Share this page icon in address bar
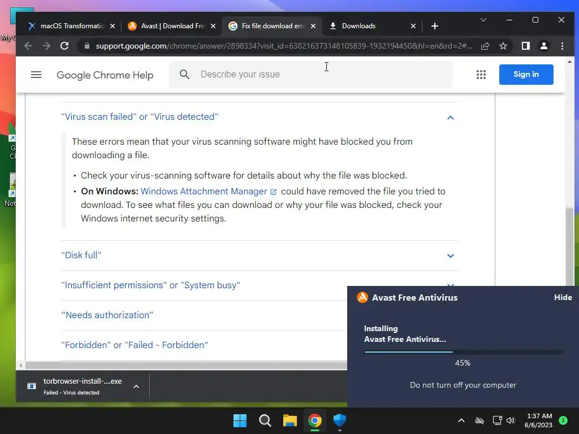This screenshot has height=434, width=579. [485, 46]
